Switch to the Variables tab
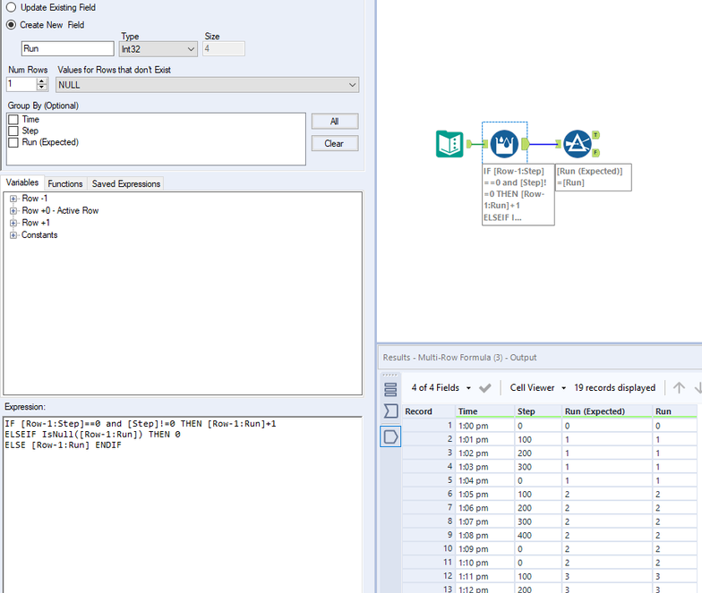 [22, 182]
